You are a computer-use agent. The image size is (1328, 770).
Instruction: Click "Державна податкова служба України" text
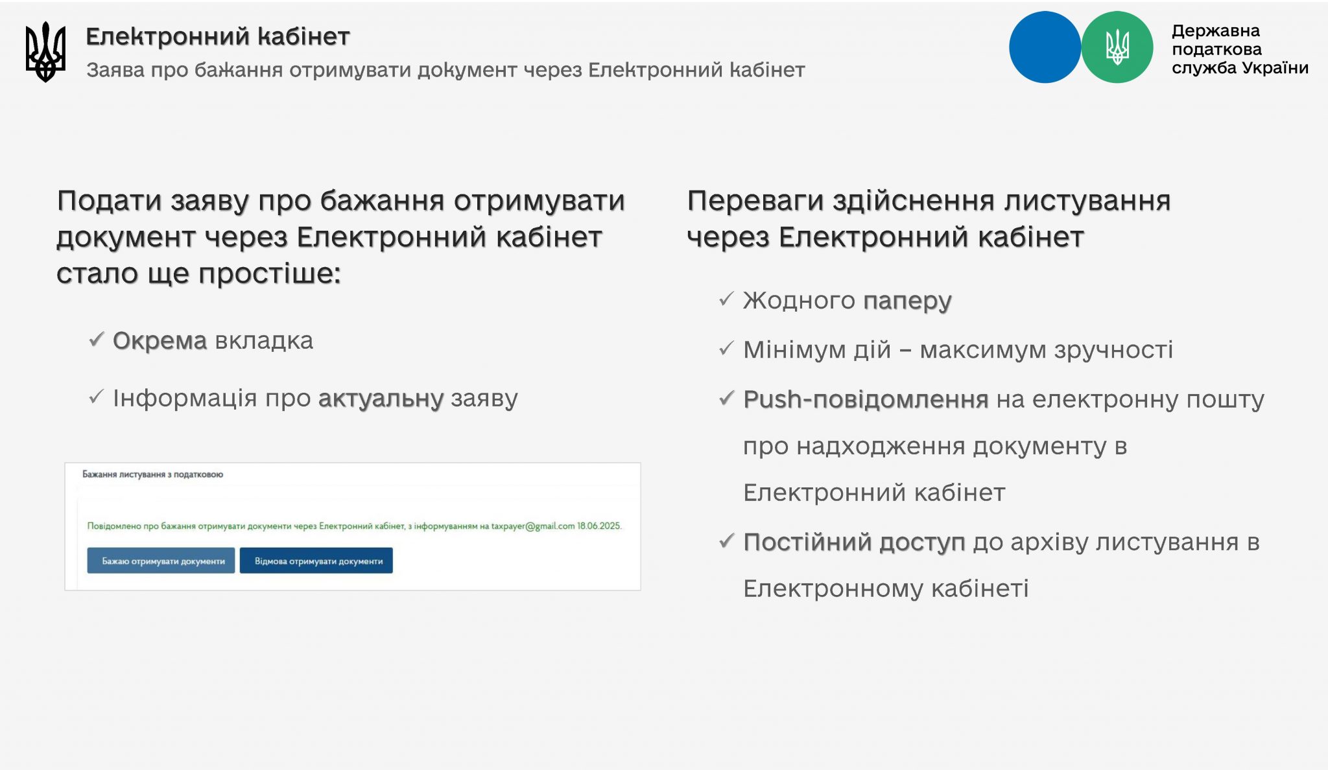[1239, 49]
